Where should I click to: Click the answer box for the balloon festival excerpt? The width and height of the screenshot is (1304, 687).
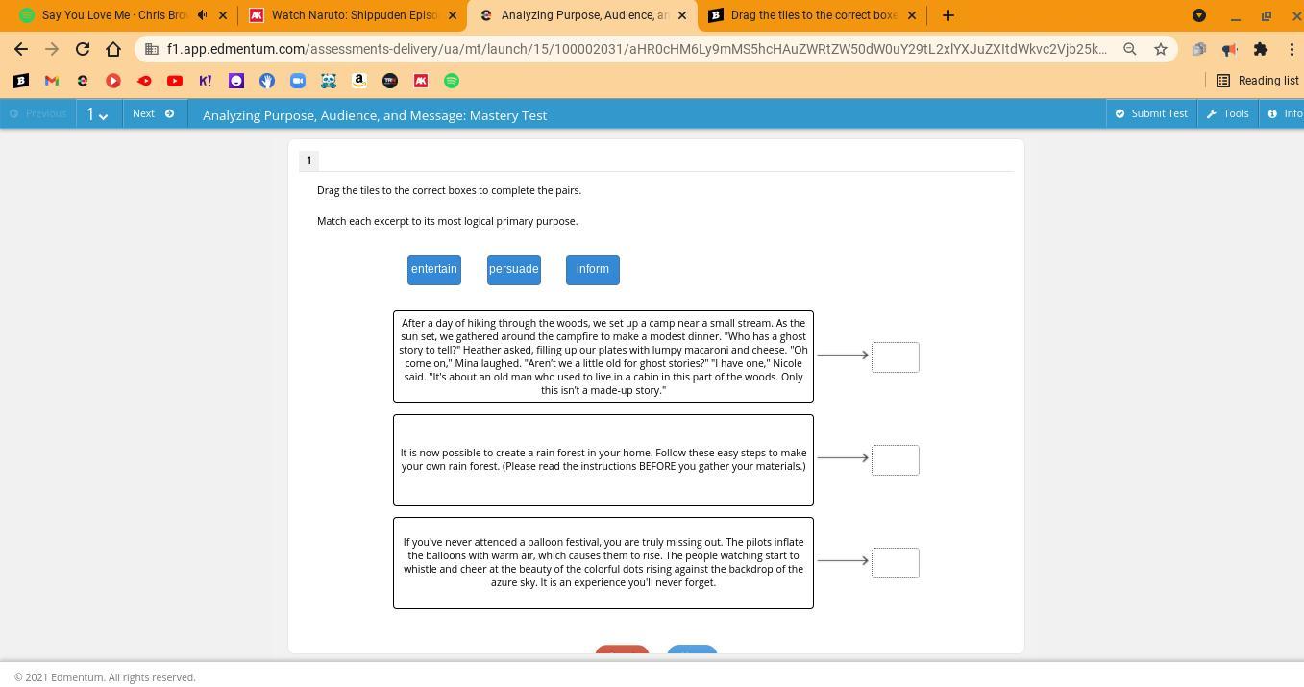[x=896, y=563]
